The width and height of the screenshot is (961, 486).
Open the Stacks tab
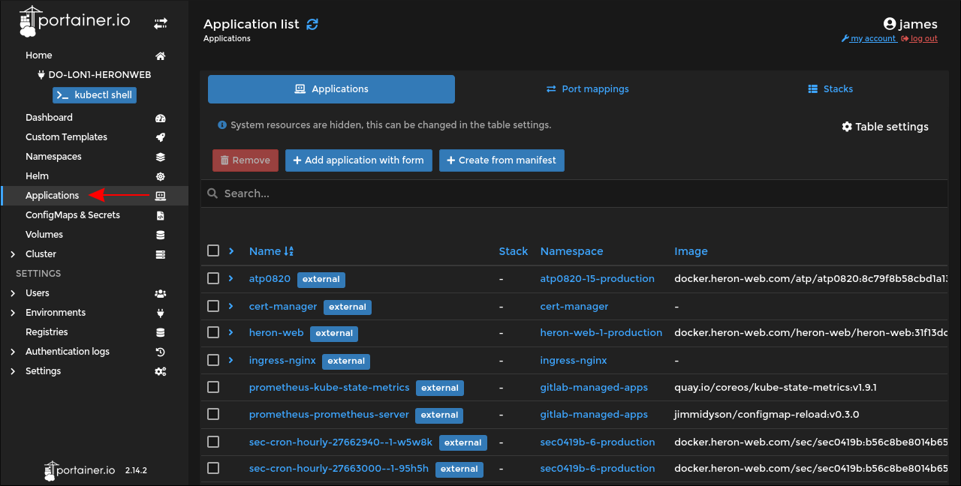point(830,88)
